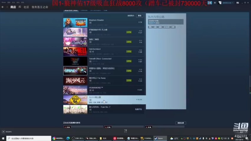Click the 免费开玩 free-to-play label

click(x=138, y=109)
